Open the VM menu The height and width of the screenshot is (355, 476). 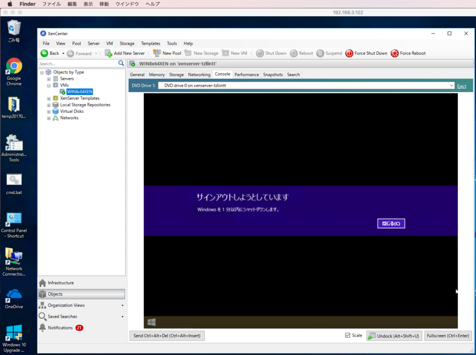tap(110, 43)
